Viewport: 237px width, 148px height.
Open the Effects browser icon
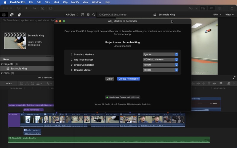coord(229,83)
